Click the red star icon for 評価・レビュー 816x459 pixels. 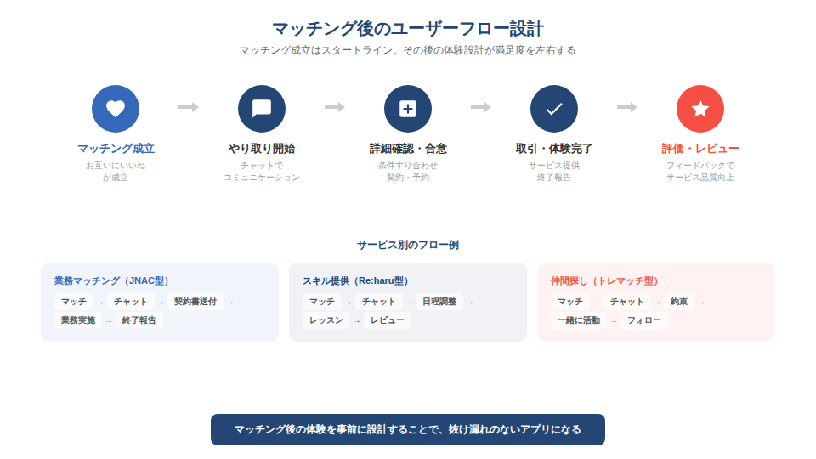[700, 109]
